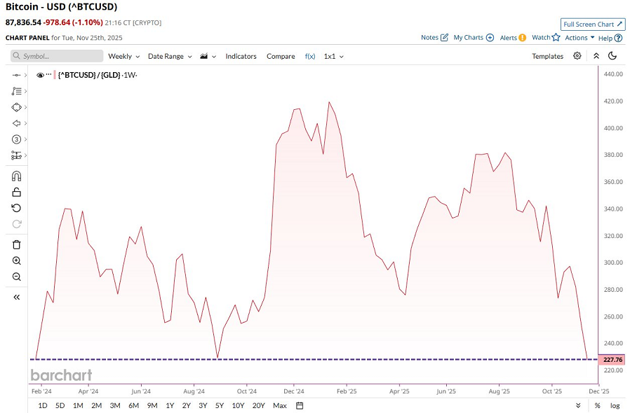This screenshot has height=413, width=630.
Task: Toggle the magnet snap mode
Action: click(x=16, y=176)
